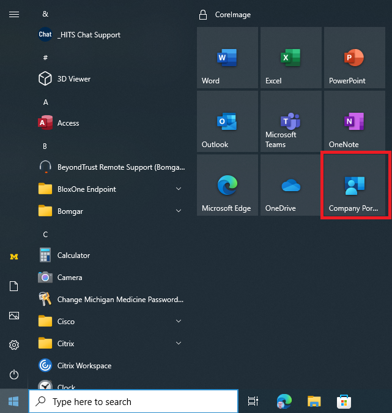Click the Company Portal tile
The height and width of the screenshot is (413, 392).
pos(354,186)
